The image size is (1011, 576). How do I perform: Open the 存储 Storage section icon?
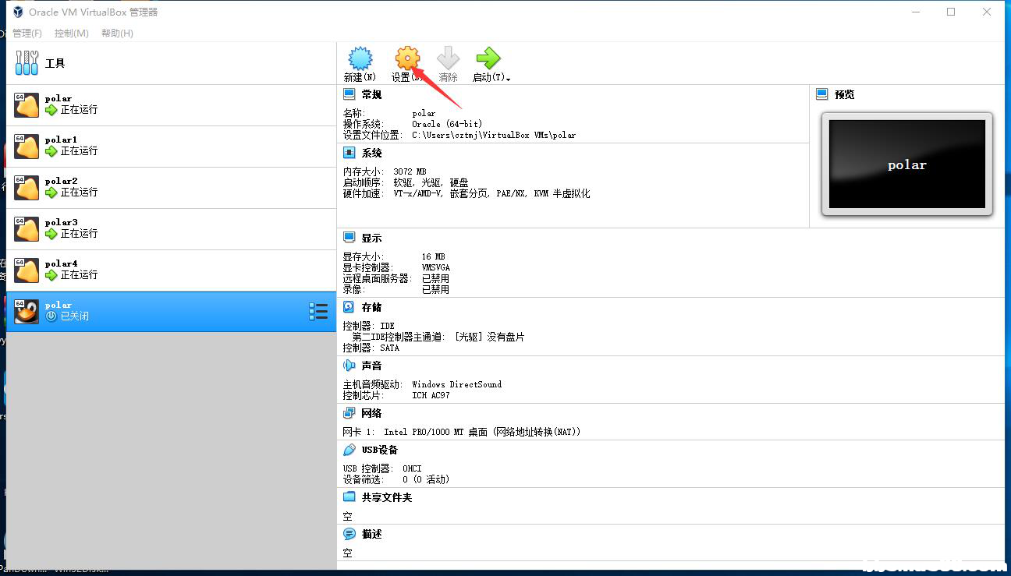pyautogui.click(x=347, y=307)
